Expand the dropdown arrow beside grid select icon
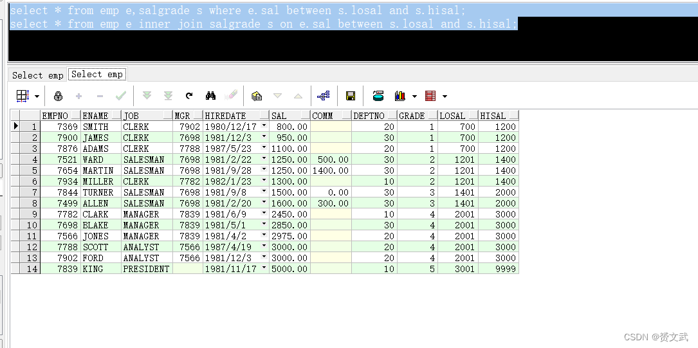This screenshot has width=698, height=348. pyautogui.click(x=37, y=96)
